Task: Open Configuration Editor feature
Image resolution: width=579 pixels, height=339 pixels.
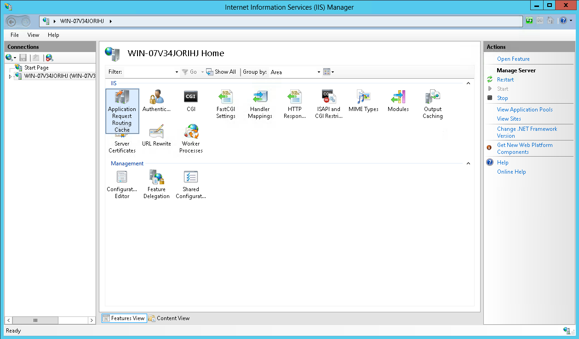Action: coord(122,184)
